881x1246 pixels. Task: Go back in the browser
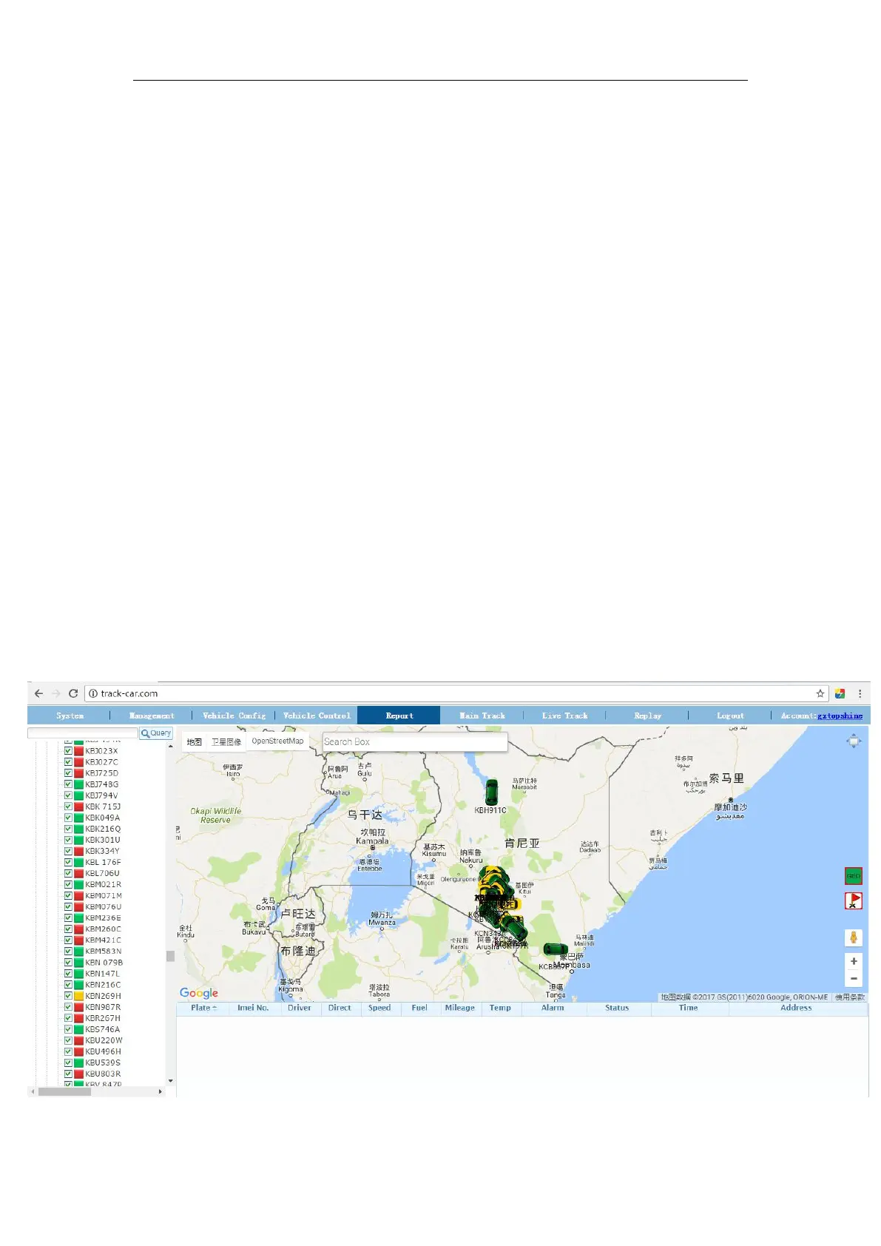pos(39,693)
